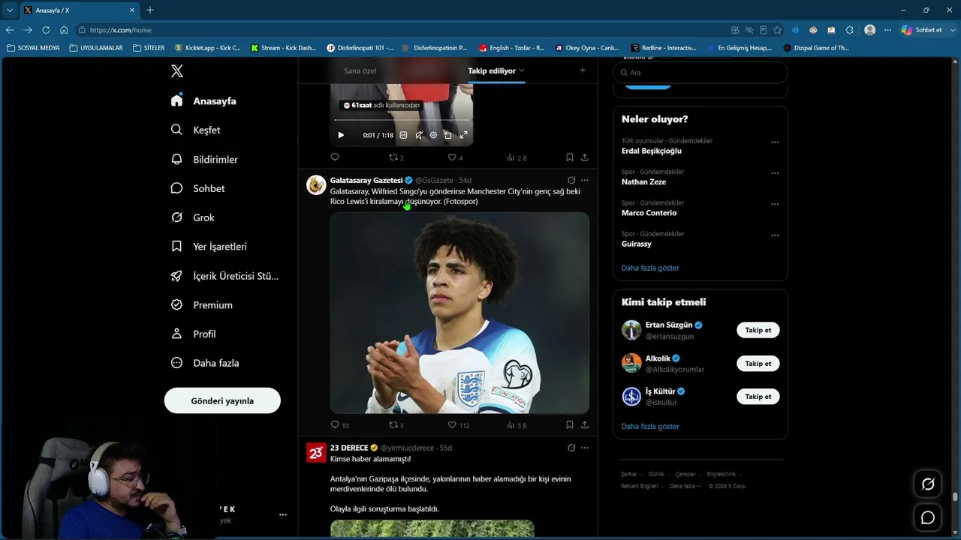Toggle captions on the video player

[x=403, y=135]
